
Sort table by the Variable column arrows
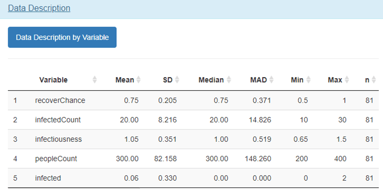(95, 80)
